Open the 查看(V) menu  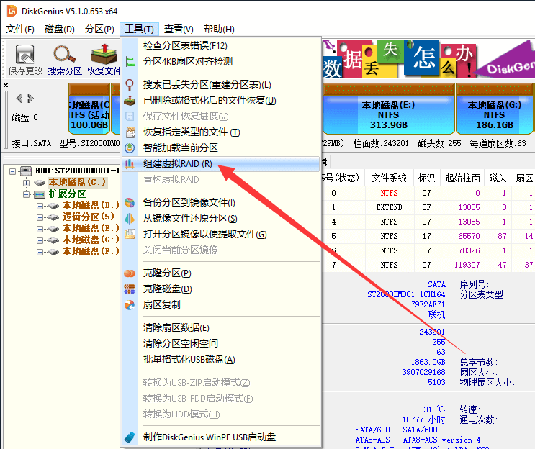[178, 29]
